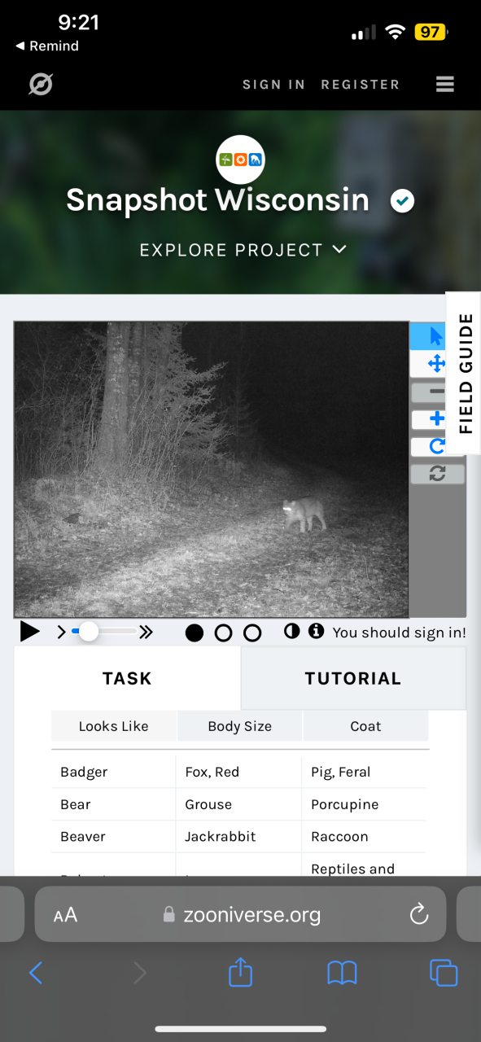481x1042 pixels.
Task: Open the Field Guide side tab
Action: point(464,373)
